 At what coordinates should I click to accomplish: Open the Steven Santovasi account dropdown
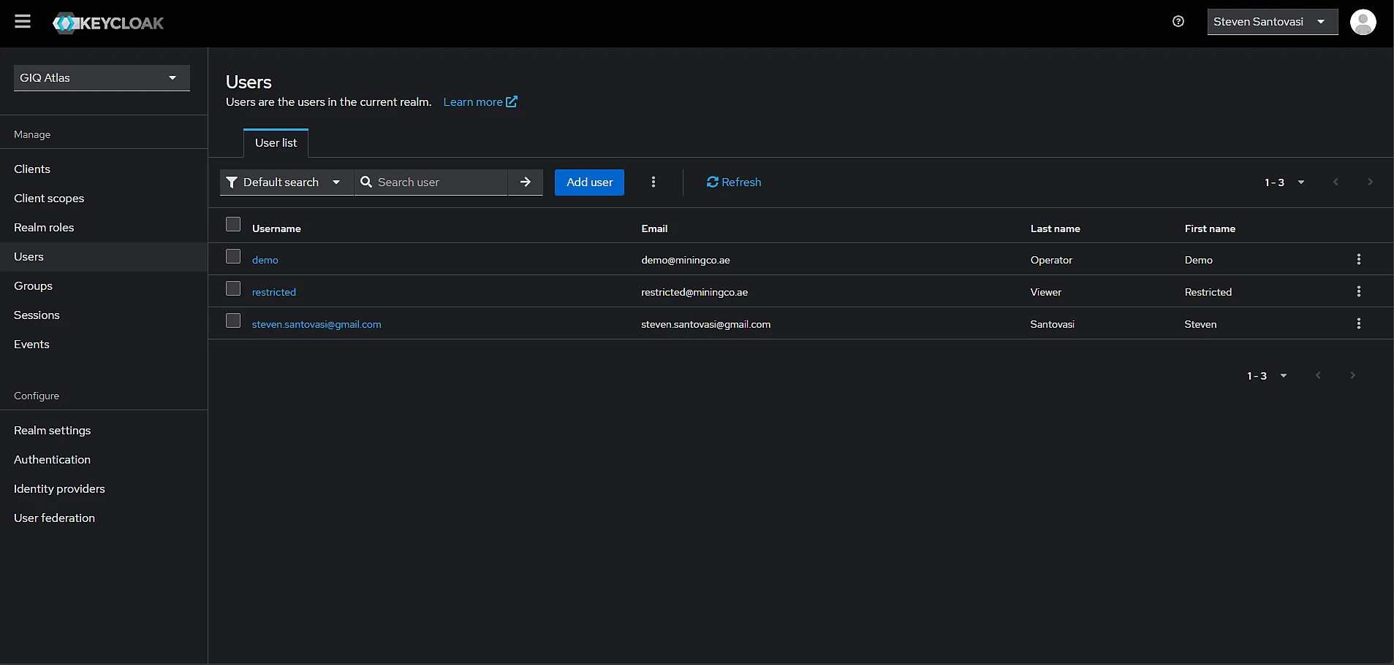[x=1272, y=22]
